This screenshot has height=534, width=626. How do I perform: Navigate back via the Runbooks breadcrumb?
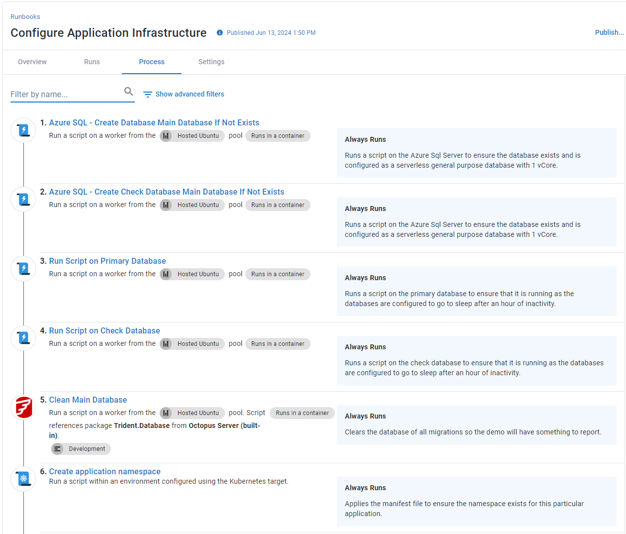click(x=25, y=16)
